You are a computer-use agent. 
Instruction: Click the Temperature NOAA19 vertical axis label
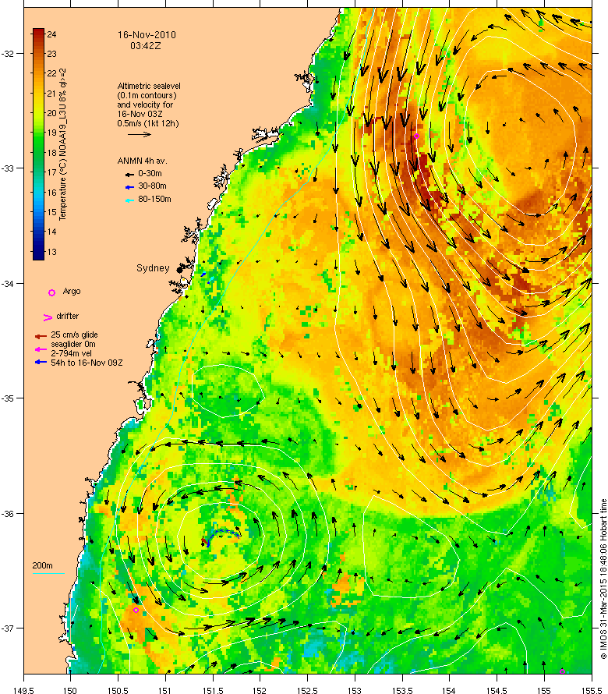coord(63,144)
